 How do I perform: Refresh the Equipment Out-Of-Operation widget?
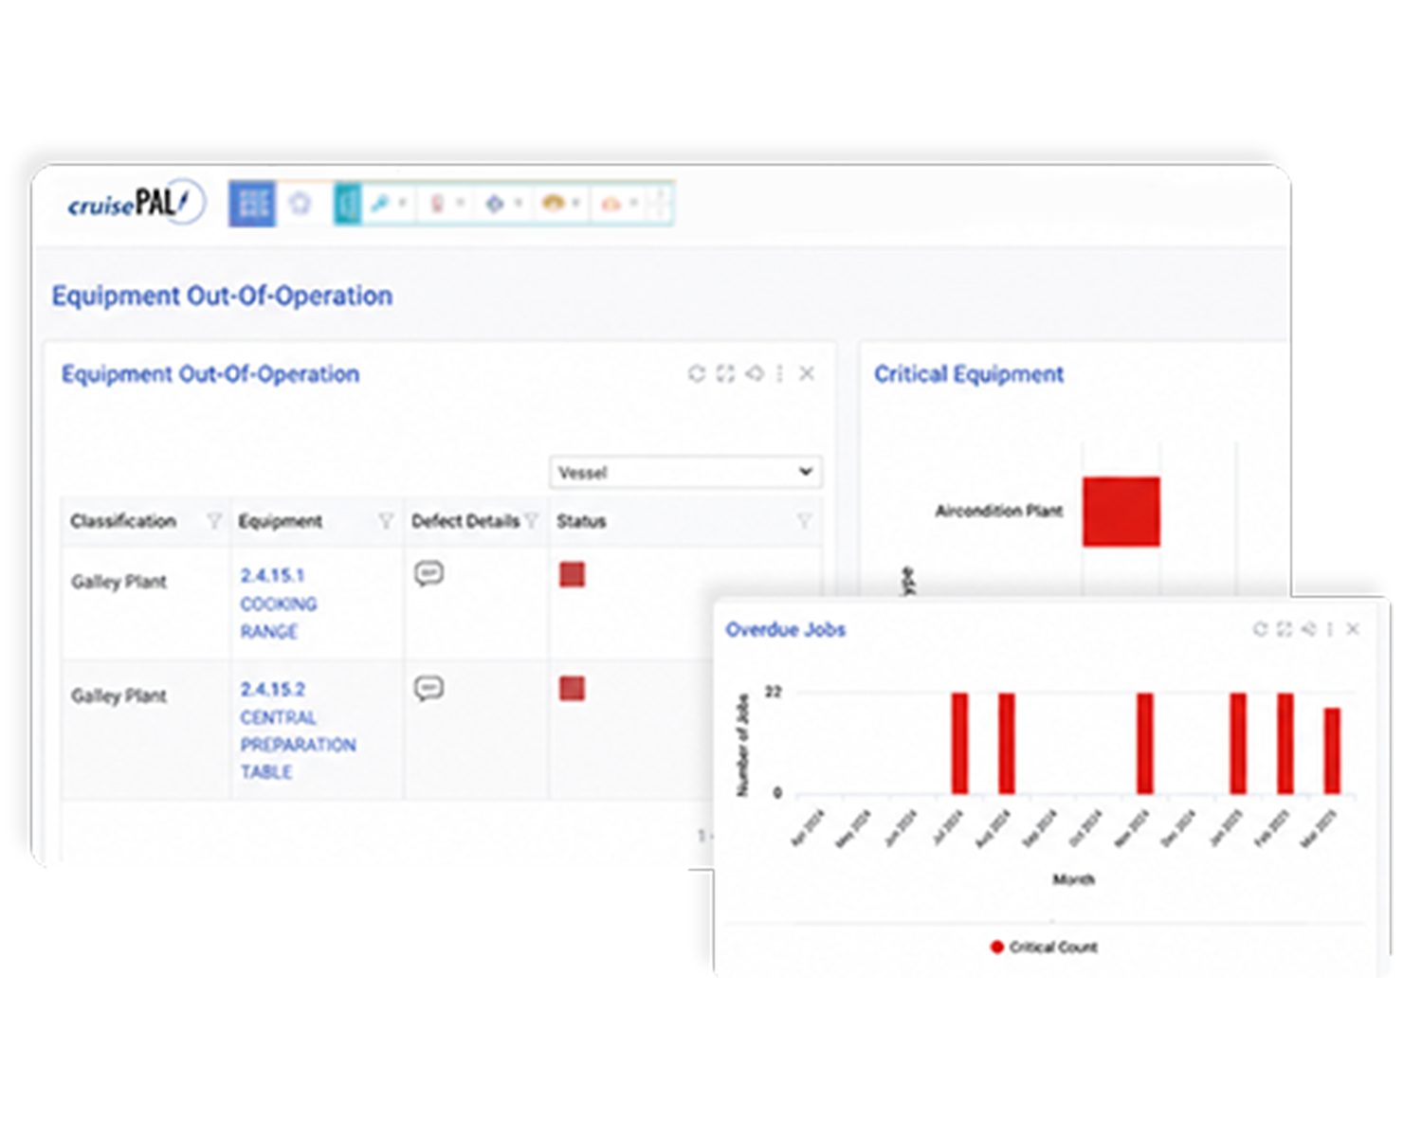point(697,373)
